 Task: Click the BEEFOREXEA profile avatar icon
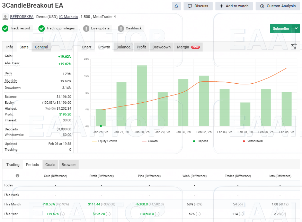coord(5,16)
